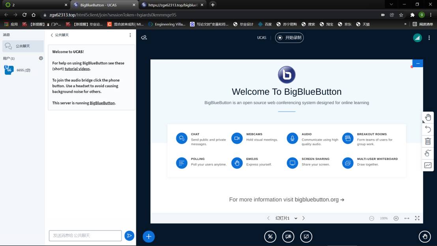
Task: Collapse the public chat panel via back arrow
Action: point(52,35)
